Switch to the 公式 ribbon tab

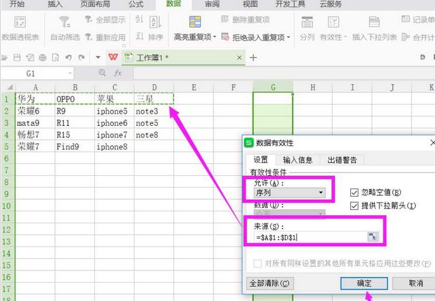[136, 4]
